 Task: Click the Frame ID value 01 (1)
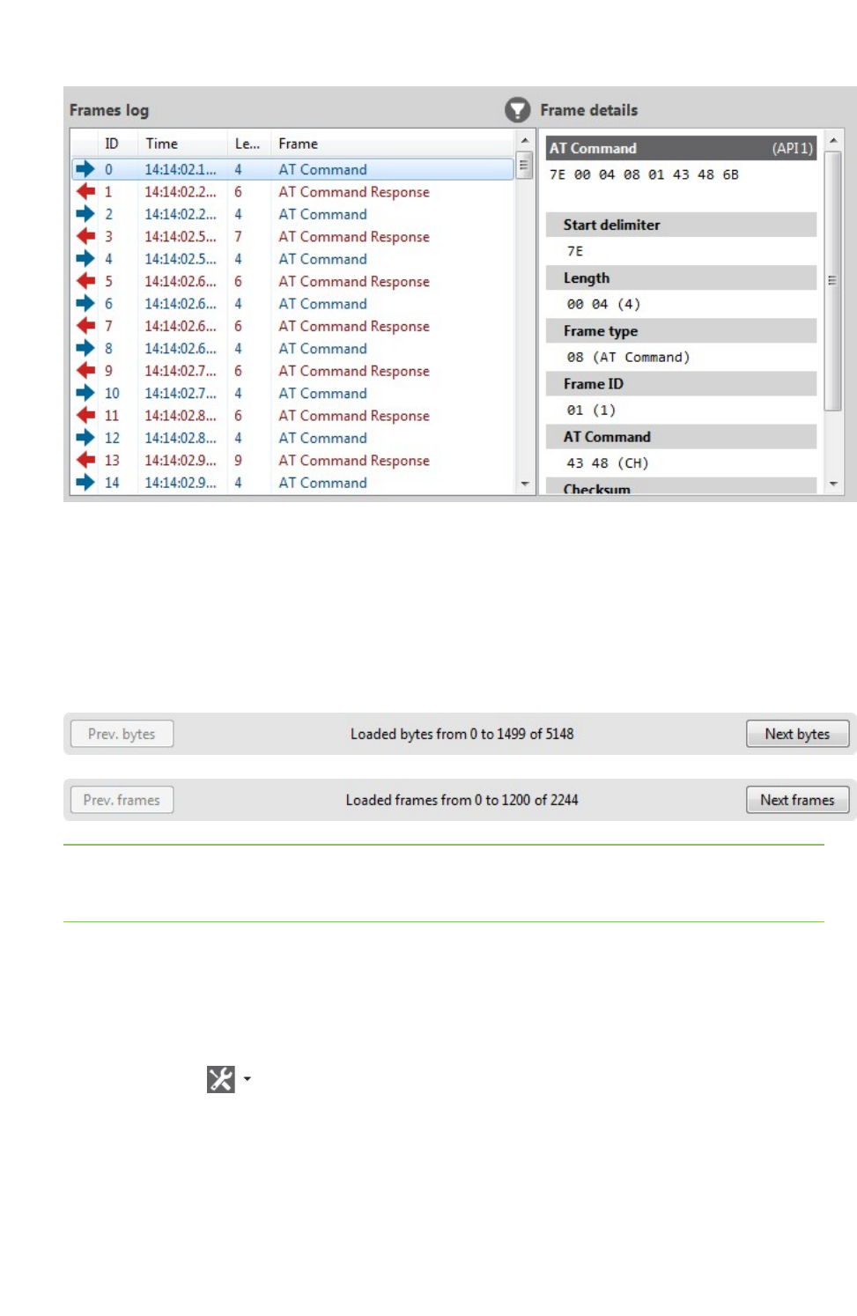(x=591, y=410)
